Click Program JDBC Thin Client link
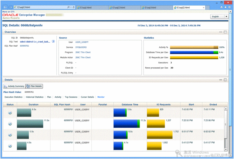 [83, 52]
